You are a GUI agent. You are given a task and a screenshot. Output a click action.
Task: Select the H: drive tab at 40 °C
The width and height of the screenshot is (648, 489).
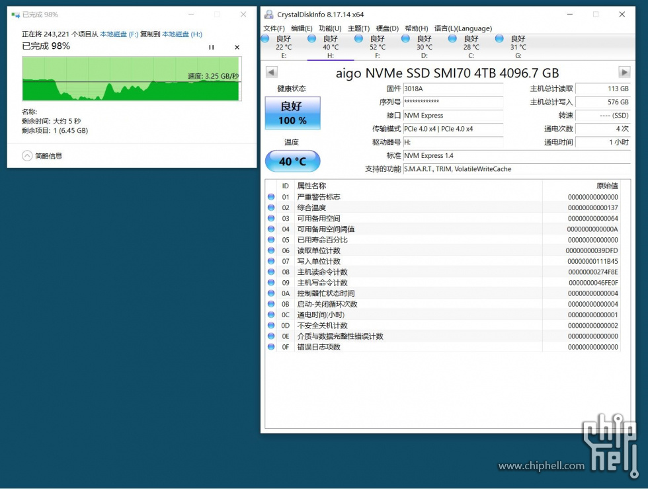point(331,47)
